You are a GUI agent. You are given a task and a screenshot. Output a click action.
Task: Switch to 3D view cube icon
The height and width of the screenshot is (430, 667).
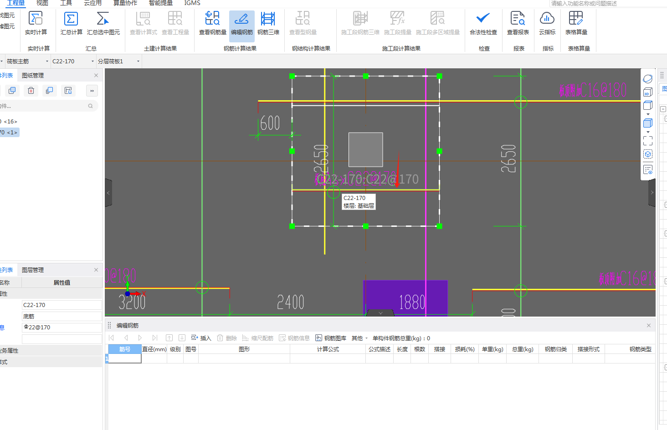[x=647, y=92]
